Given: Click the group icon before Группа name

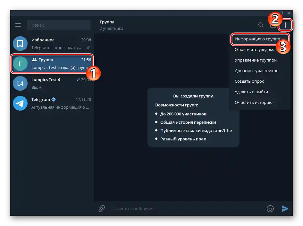Looking at the screenshot, I should coord(34,60).
